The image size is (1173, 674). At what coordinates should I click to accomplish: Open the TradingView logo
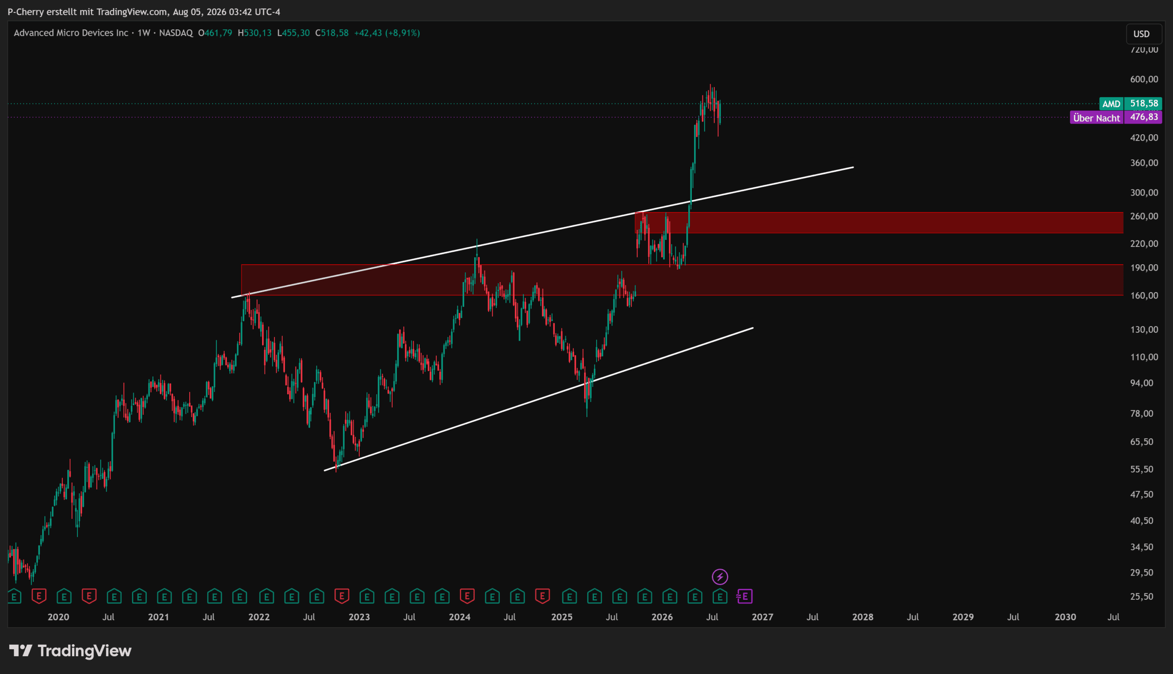pyautogui.click(x=71, y=651)
